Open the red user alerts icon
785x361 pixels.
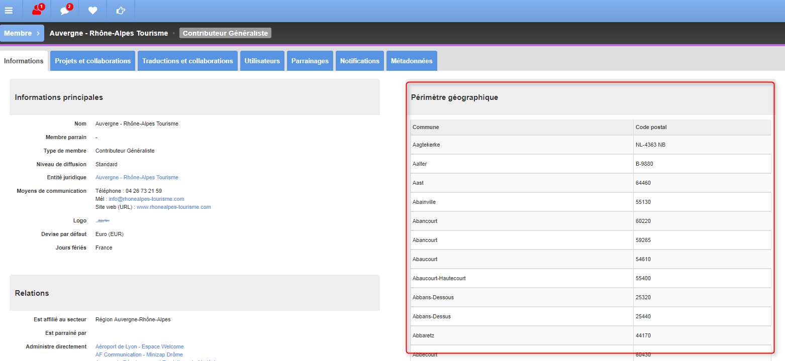pyautogui.click(x=37, y=11)
